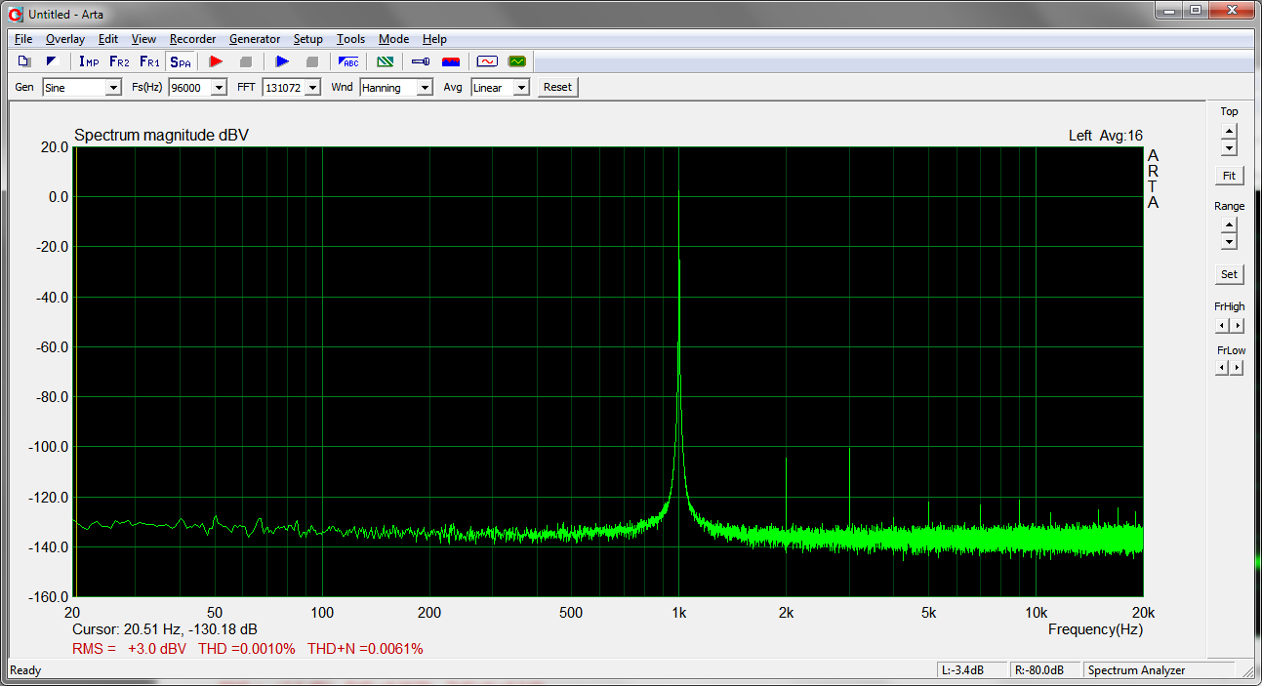This screenshot has width=1262, height=686.
Task: Open the Gen signal type dropdown
Action: (112, 88)
